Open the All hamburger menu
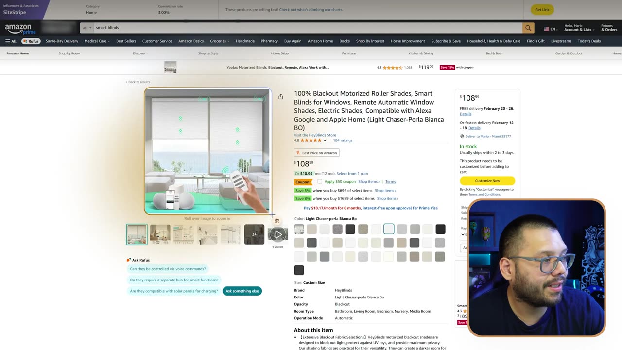Screen dimensions: 622x350 coord(11,41)
